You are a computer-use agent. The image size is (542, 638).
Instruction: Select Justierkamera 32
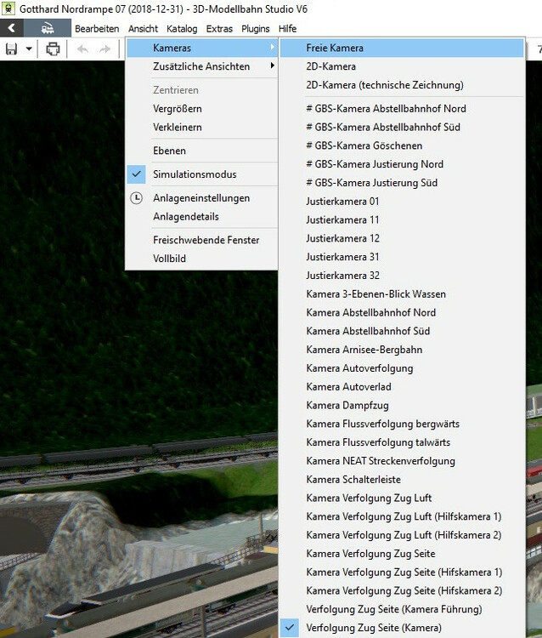click(402, 276)
